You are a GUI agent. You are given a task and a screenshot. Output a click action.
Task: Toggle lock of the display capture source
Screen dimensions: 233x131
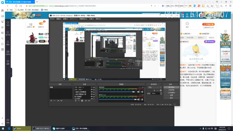(x=94, y=97)
